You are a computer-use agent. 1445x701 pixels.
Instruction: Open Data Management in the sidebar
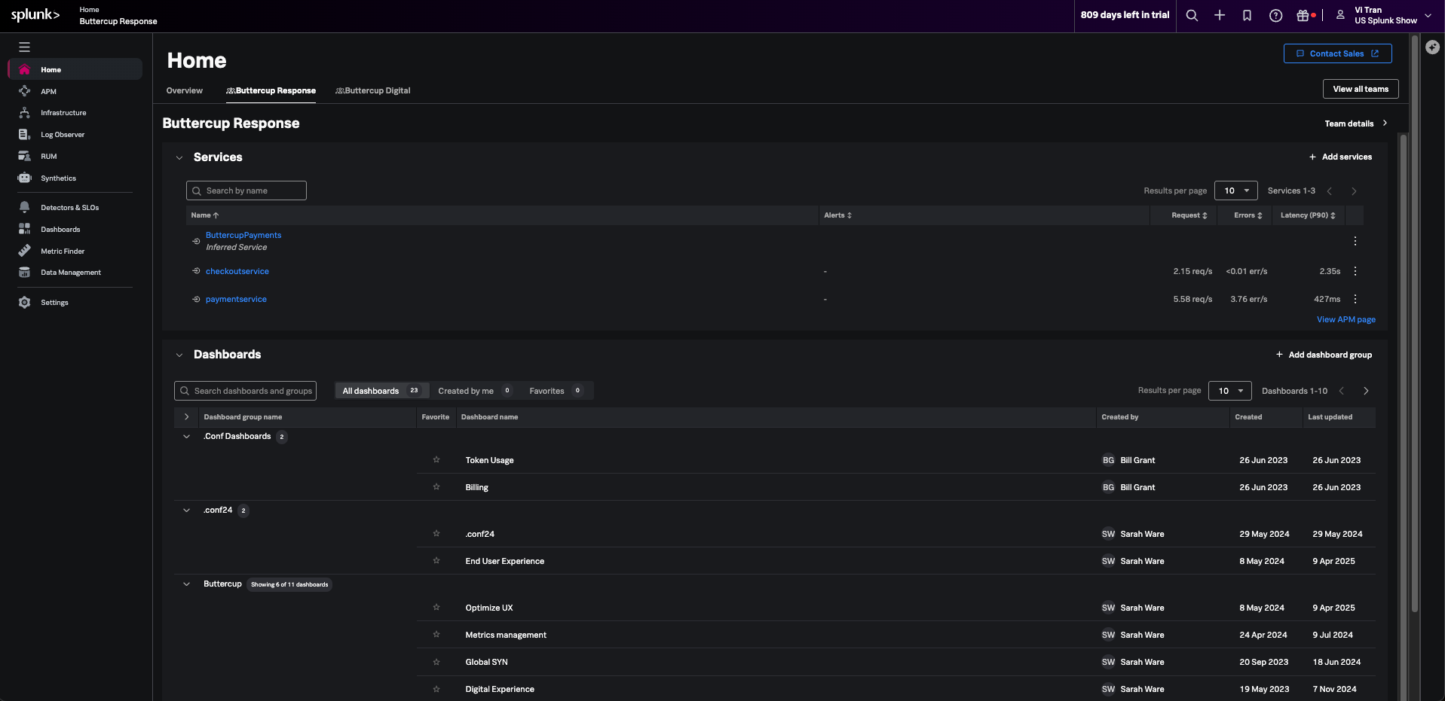(71, 272)
